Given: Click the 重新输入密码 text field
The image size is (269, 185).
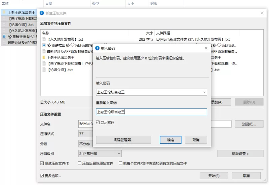Looking at the screenshot, I should coord(151,112).
